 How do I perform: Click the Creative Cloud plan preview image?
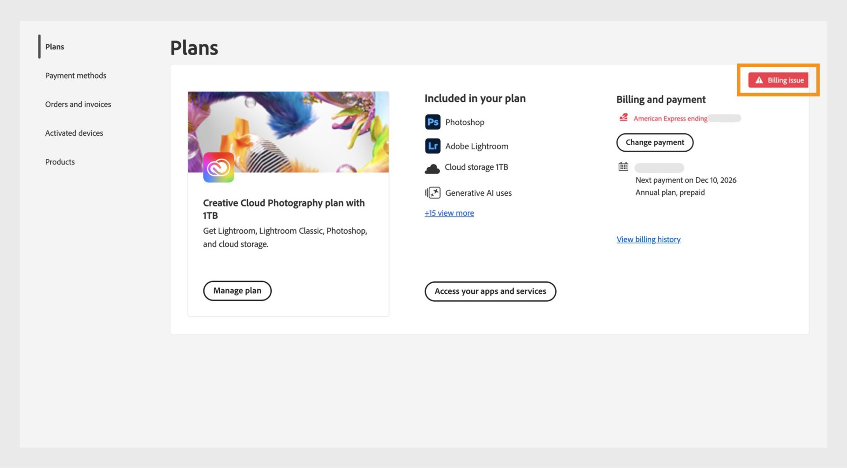coord(289,131)
